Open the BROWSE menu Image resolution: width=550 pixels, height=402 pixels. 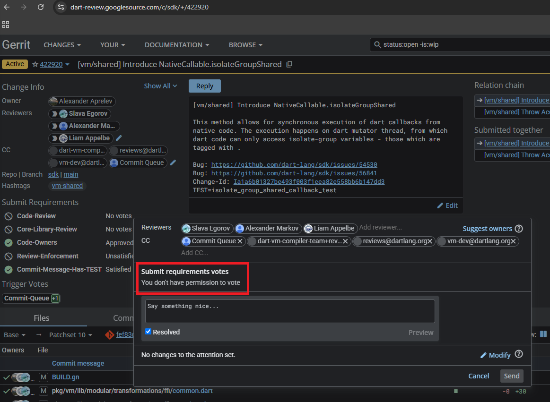pos(245,45)
